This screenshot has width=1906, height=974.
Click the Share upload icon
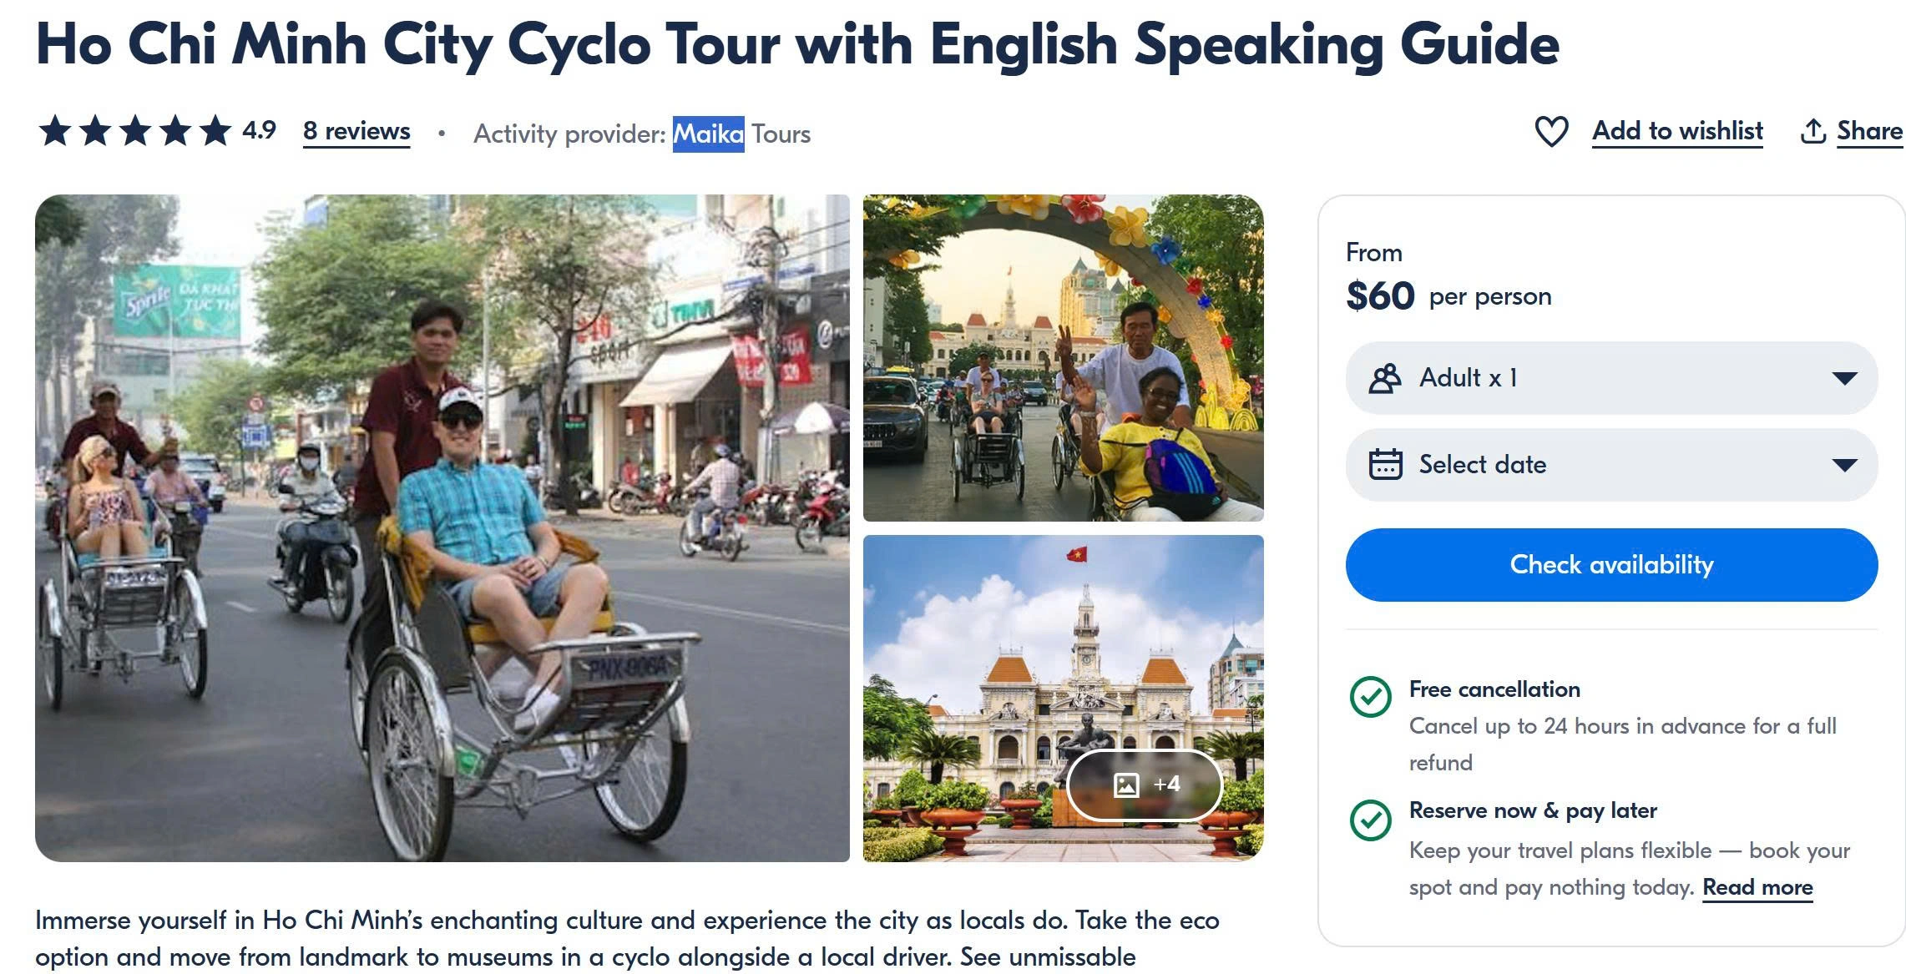[1813, 131]
